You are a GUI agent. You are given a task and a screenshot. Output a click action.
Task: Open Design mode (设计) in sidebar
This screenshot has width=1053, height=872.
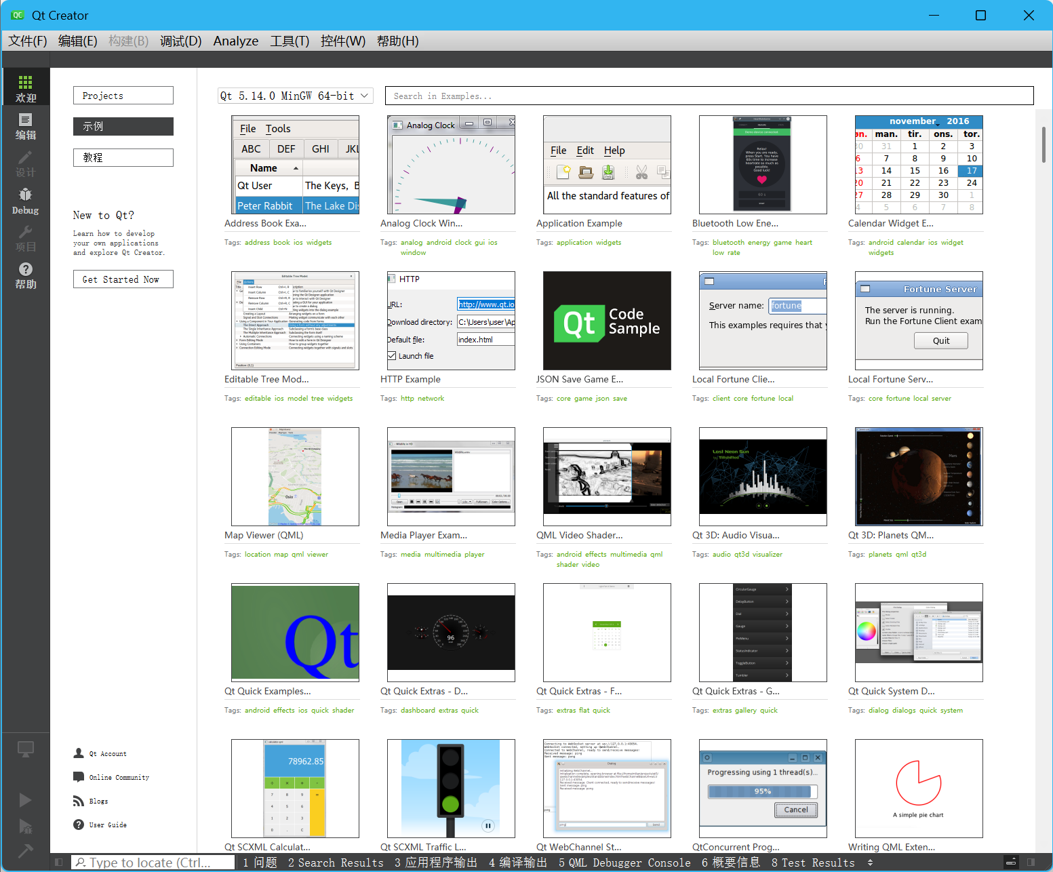(25, 163)
